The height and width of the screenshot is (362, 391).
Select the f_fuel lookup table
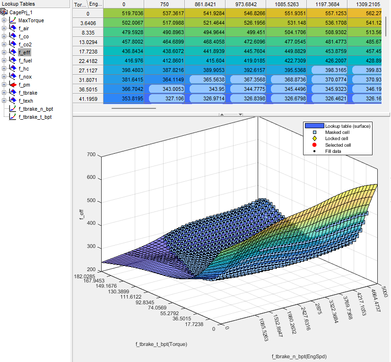25,61
